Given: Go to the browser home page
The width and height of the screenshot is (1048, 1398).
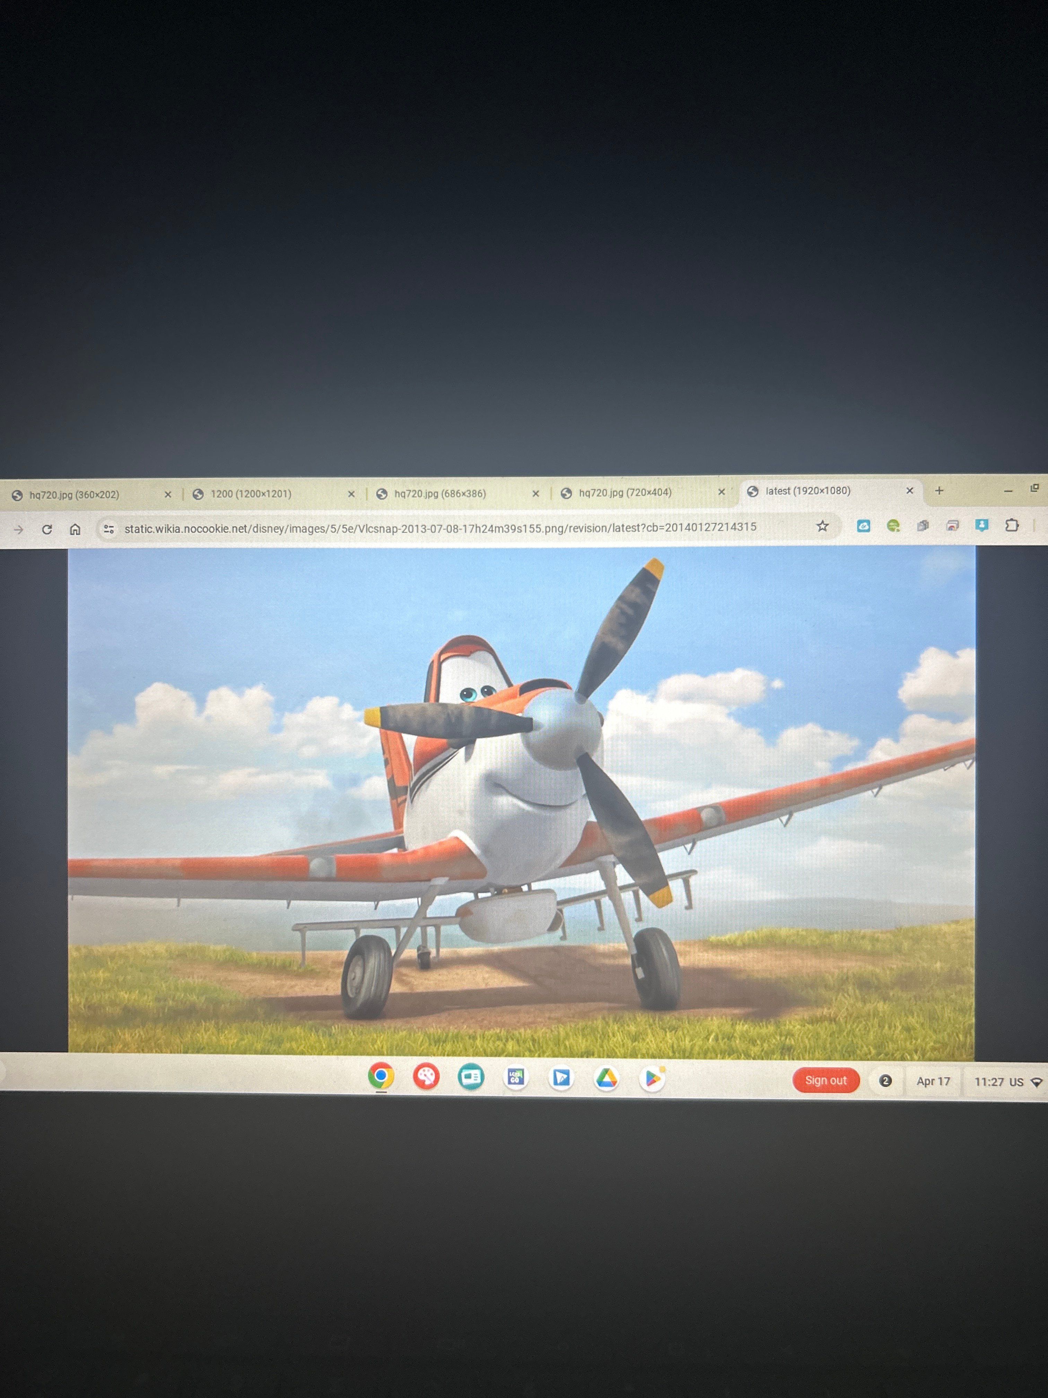Looking at the screenshot, I should click(x=75, y=529).
